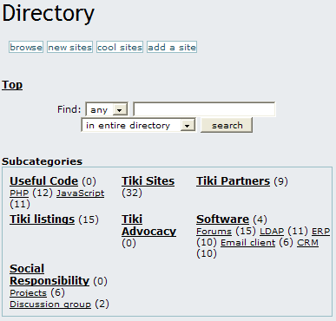Image resolution: width=336 pixels, height=321 pixels.
Task: Go to the Top category link
Action: 12,85
